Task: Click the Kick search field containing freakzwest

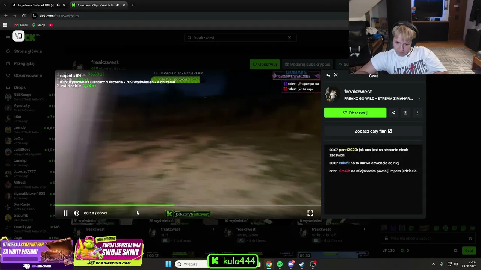Action: pyautogui.click(x=240, y=38)
